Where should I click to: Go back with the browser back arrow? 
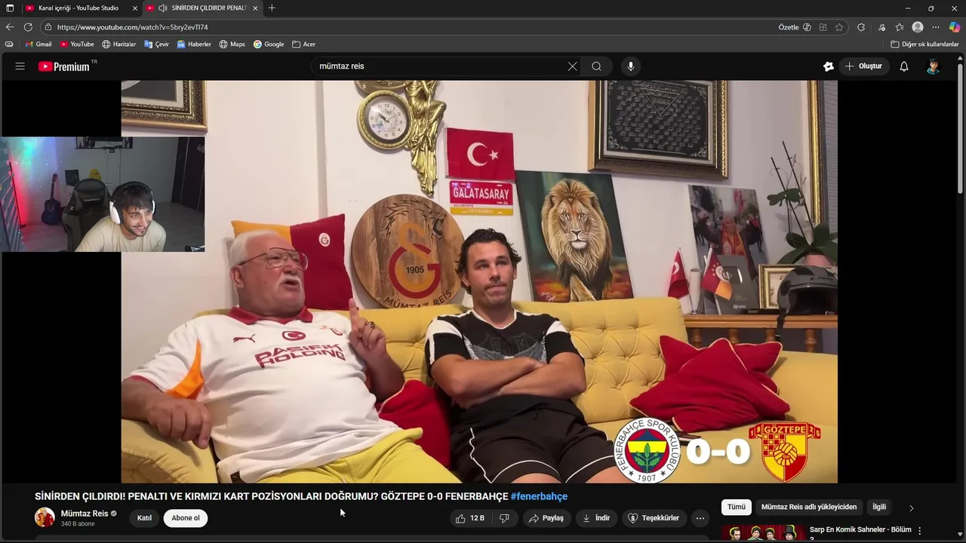[10, 27]
